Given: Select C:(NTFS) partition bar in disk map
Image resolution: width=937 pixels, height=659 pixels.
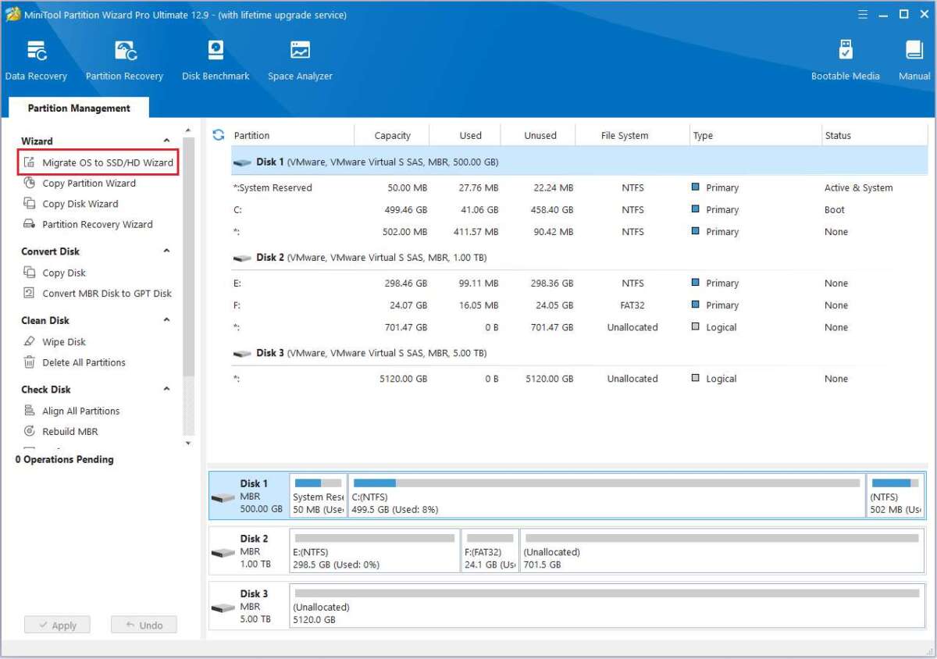Looking at the screenshot, I should pos(607,496).
